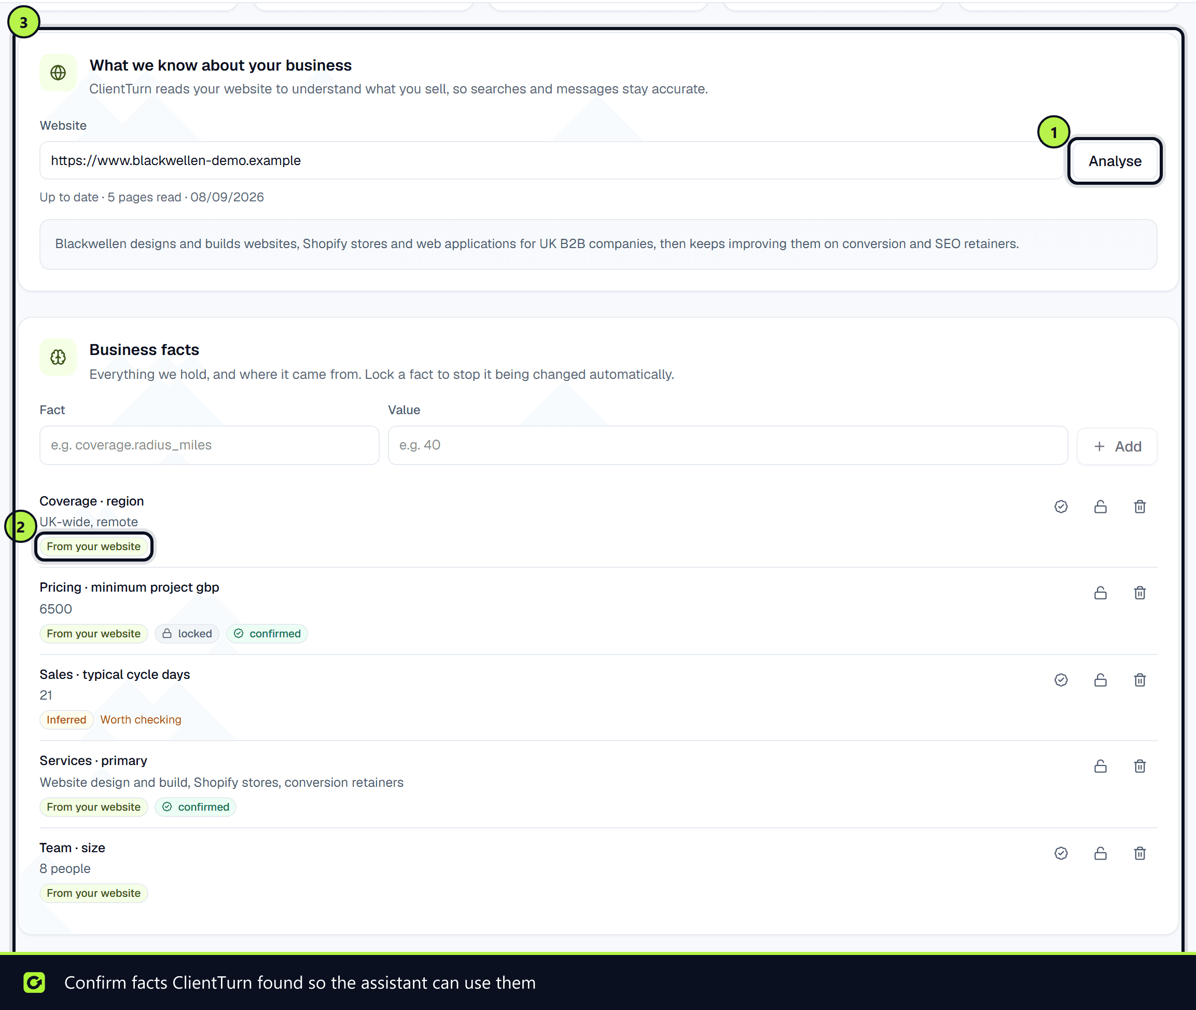Delete the Coverage region fact

[1140, 507]
